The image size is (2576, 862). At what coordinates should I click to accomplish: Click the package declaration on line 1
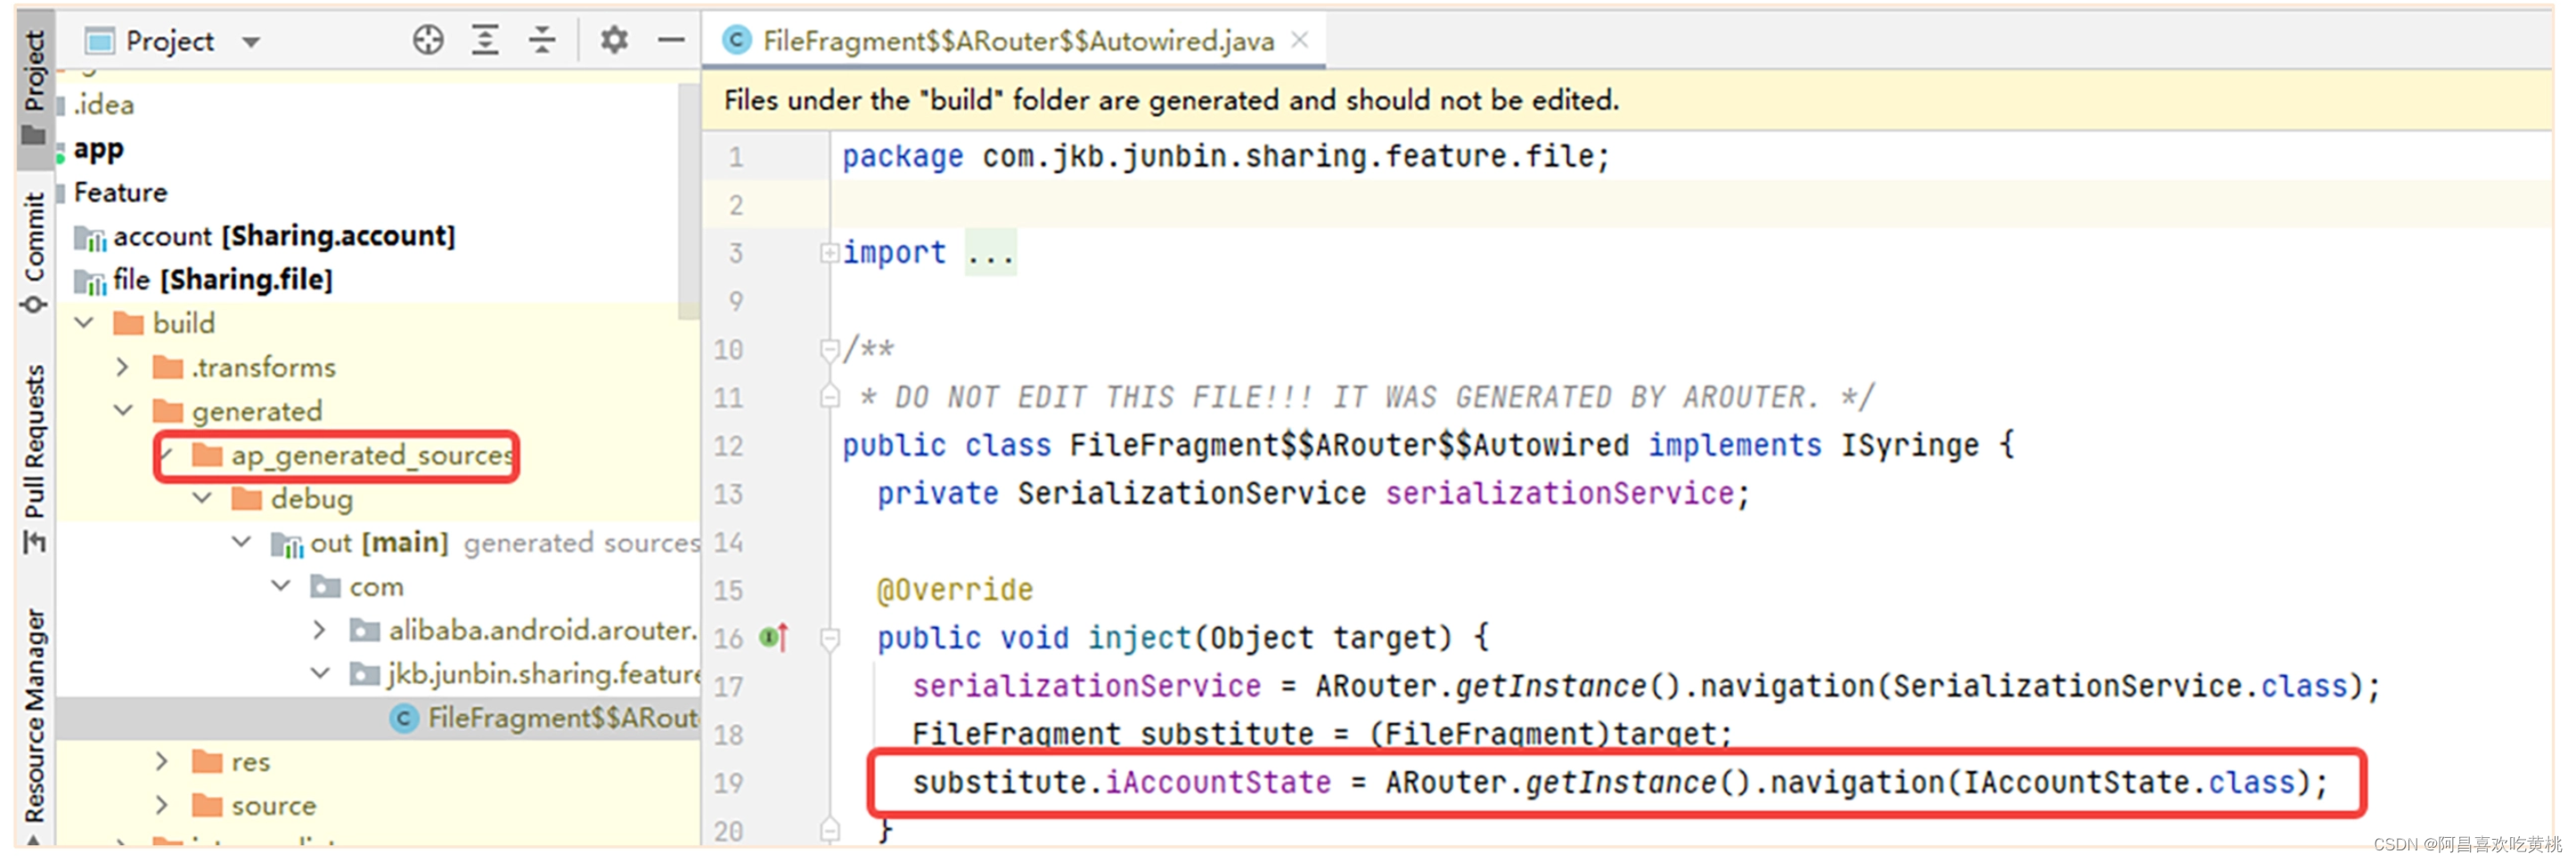tap(1225, 156)
